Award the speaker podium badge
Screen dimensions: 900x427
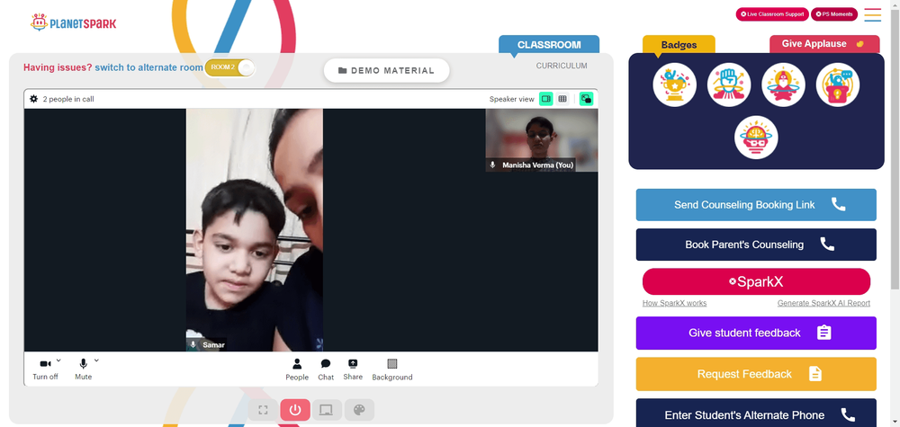[x=838, y=85]
